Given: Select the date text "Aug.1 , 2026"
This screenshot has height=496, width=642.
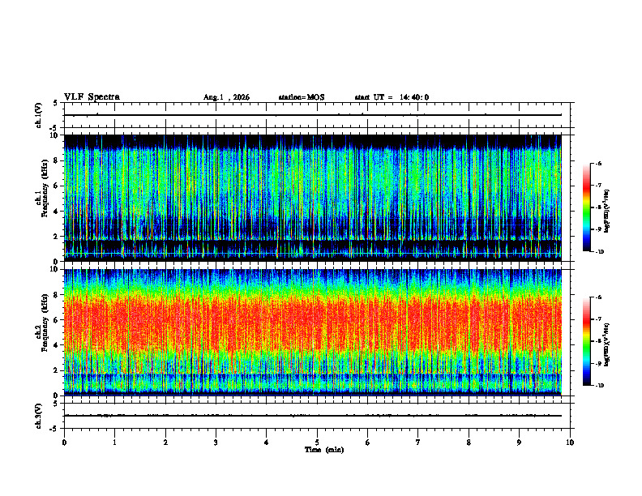Looking at the screenshot, I should [226, 97].
